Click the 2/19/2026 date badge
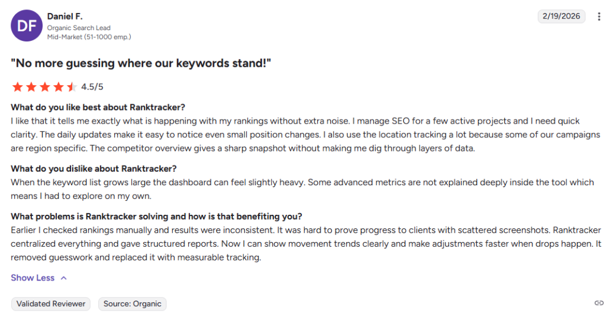The height and width of the screenshot is (316, 606). tap(561, 16)
